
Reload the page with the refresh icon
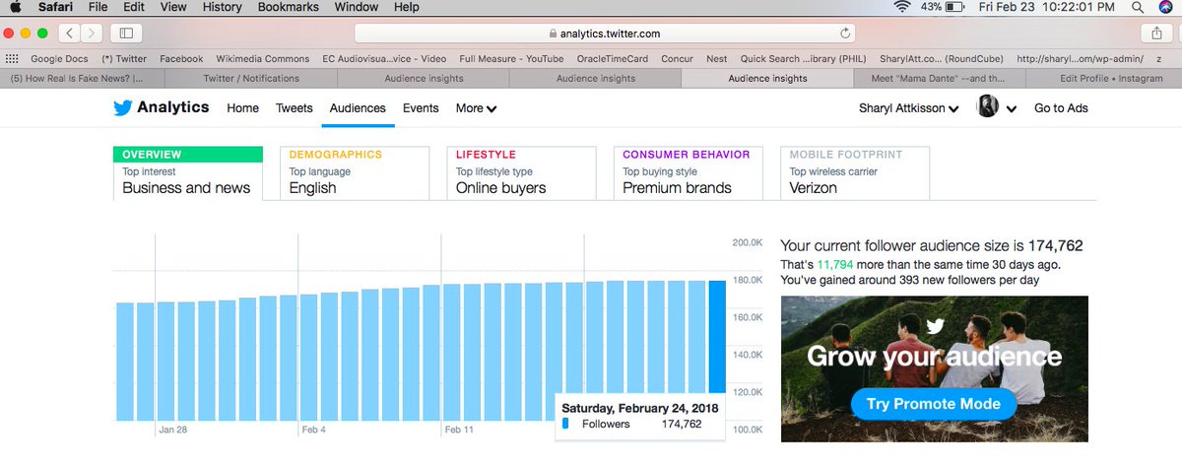(846, 33)
